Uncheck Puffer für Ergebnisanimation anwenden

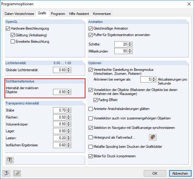pos(91,35)
